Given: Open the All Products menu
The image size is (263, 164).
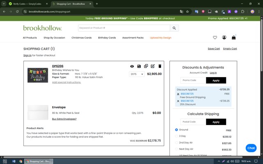Looking at the screenshot, I should (30, 38).
